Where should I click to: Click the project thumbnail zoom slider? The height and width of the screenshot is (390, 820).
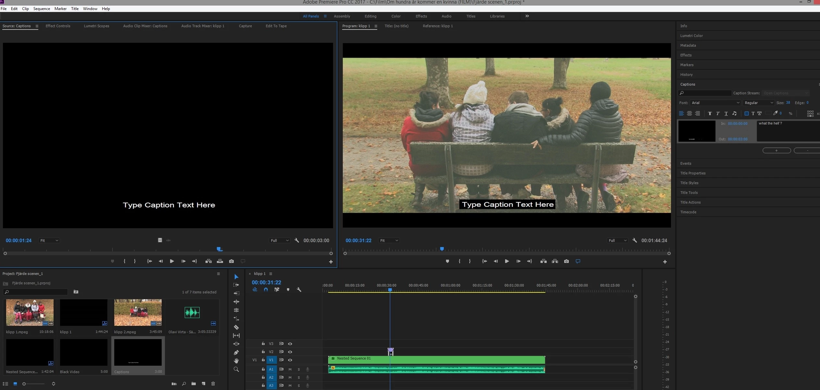point(24,384)
